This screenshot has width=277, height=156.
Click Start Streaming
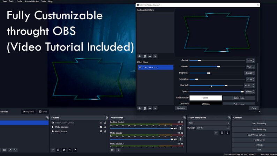tap(259, 124)
